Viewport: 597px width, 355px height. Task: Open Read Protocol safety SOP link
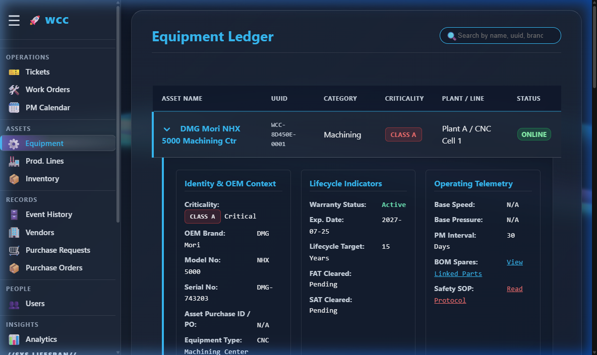pyautogui.click(x=478, y=295)
